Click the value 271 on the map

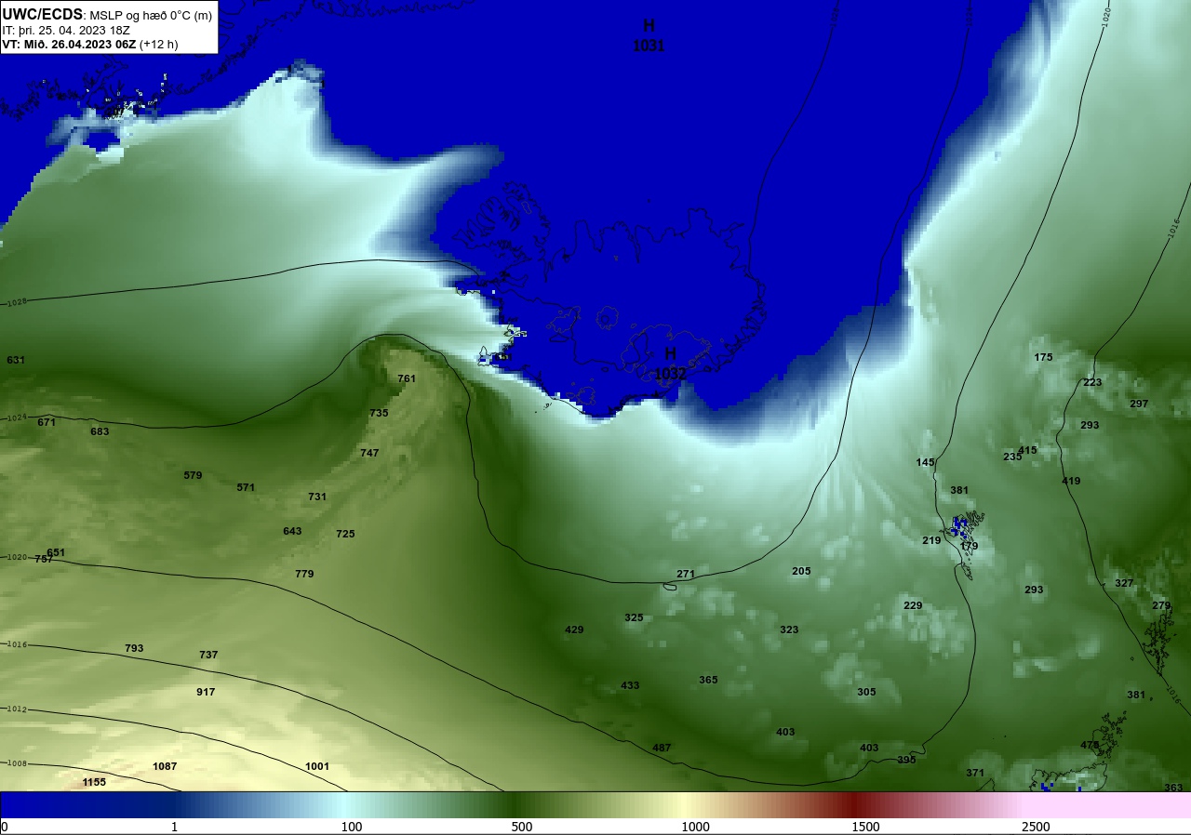point(686,574)
